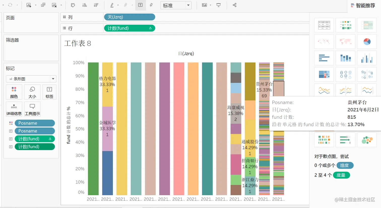
Task: Select the continuous lines chart thumbnail
Action: pyautogui.click(x=324, y=90)
